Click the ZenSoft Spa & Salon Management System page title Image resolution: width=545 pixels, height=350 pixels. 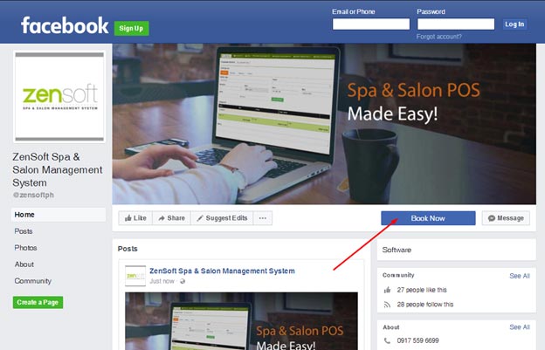coord(58,170)
